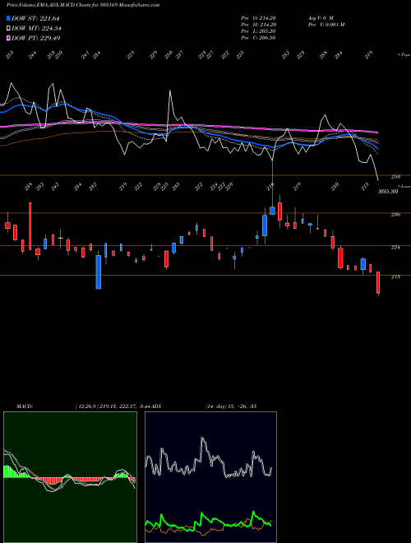Image resolution: width=411 pixels, height=543 pixels.
Task: Click the 236 price axis label
Action: click(x=395, y=215)
